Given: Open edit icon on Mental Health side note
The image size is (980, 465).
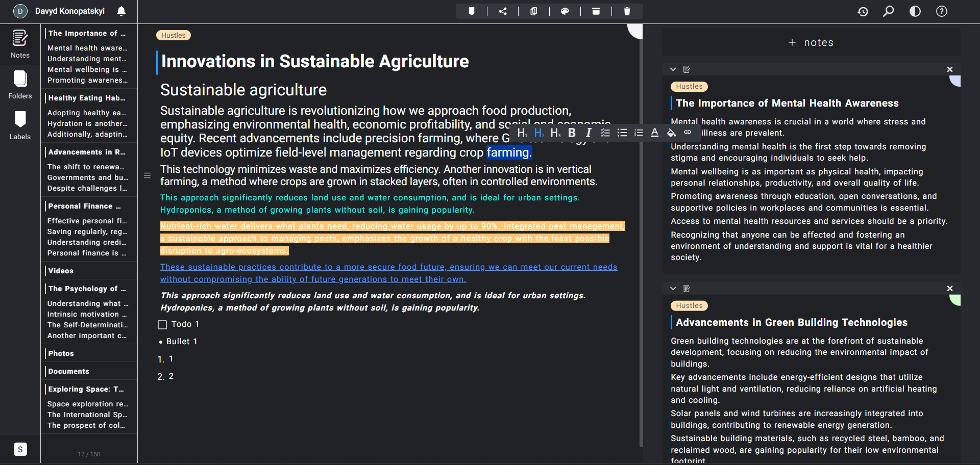Looking at the screenshot, I should point(687,69).
